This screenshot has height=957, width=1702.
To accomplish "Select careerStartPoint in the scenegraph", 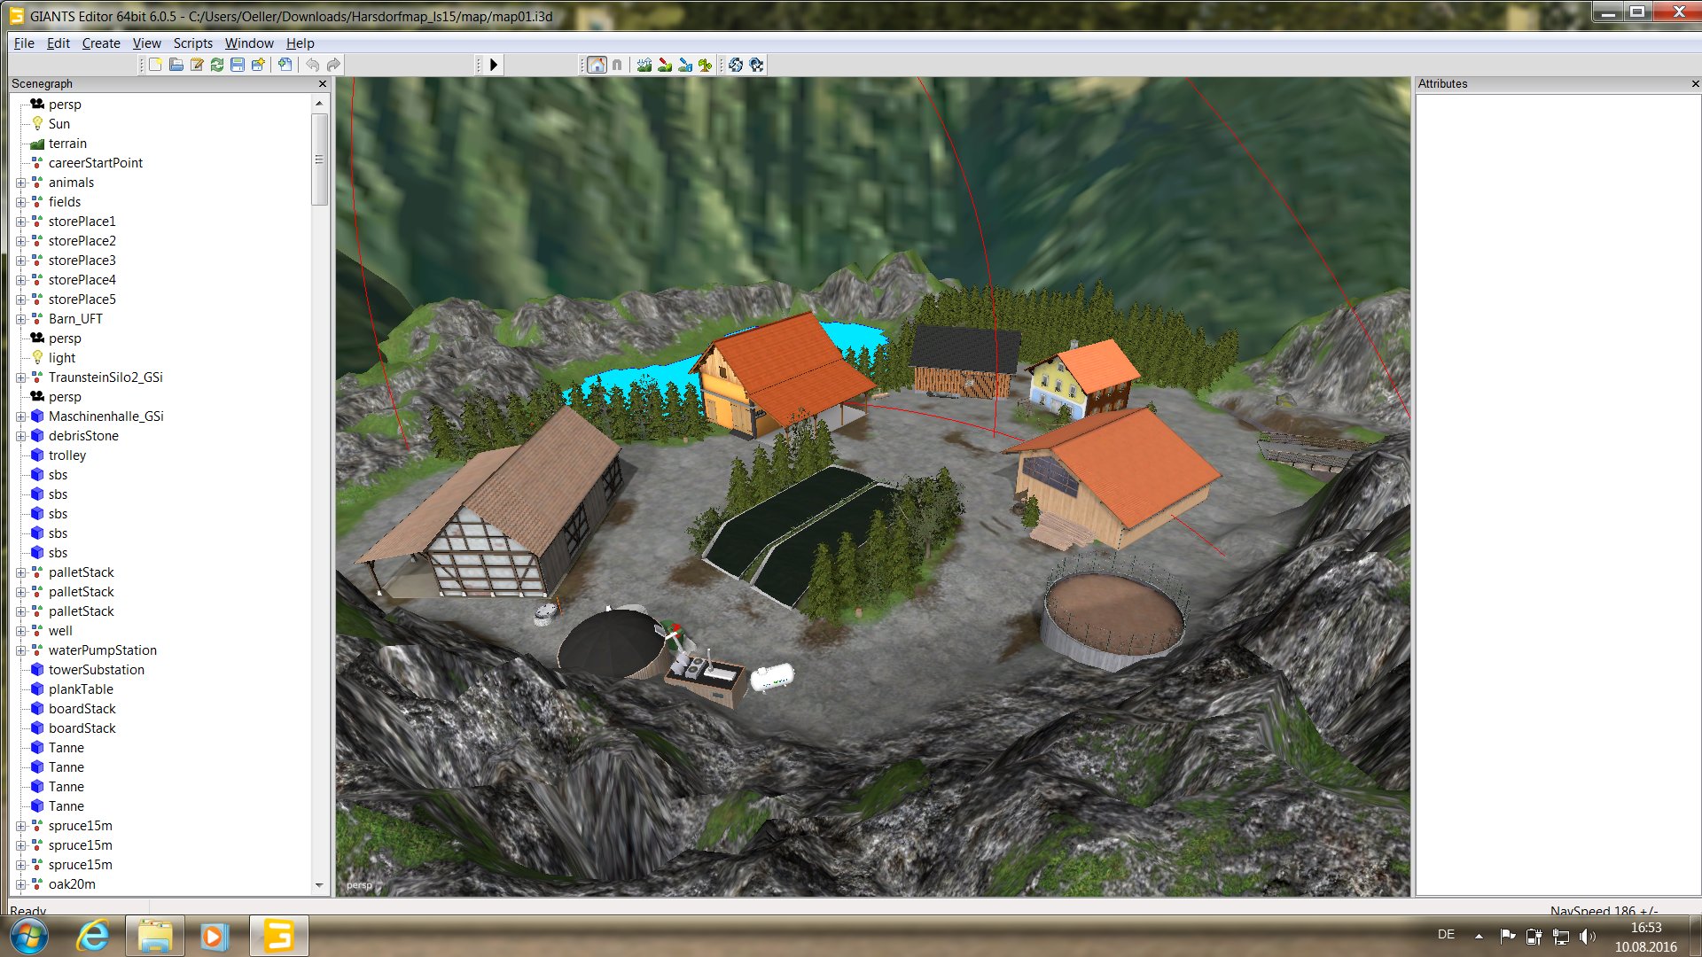I will coord(95,163).
